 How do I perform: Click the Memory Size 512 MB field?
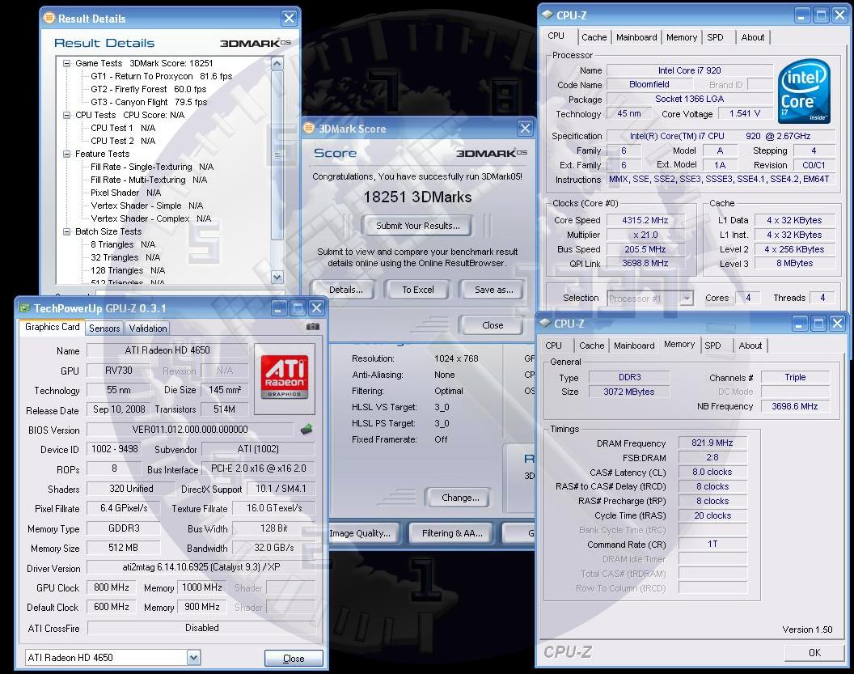(x=123, y=548)
